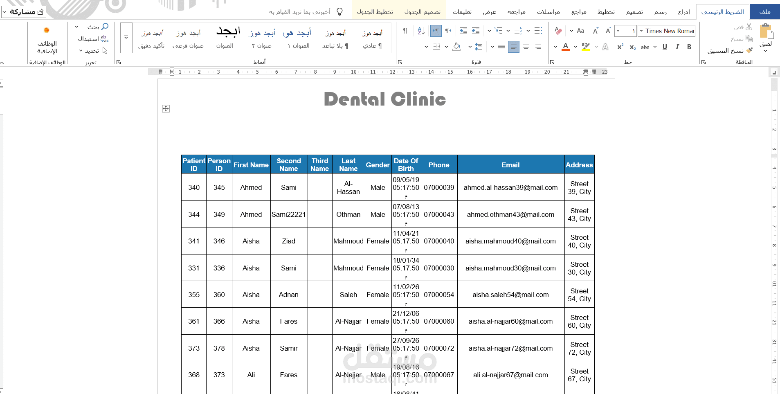Collapse the ribbon using the chevron
The image size is (780, 394).
click(2, 63)
